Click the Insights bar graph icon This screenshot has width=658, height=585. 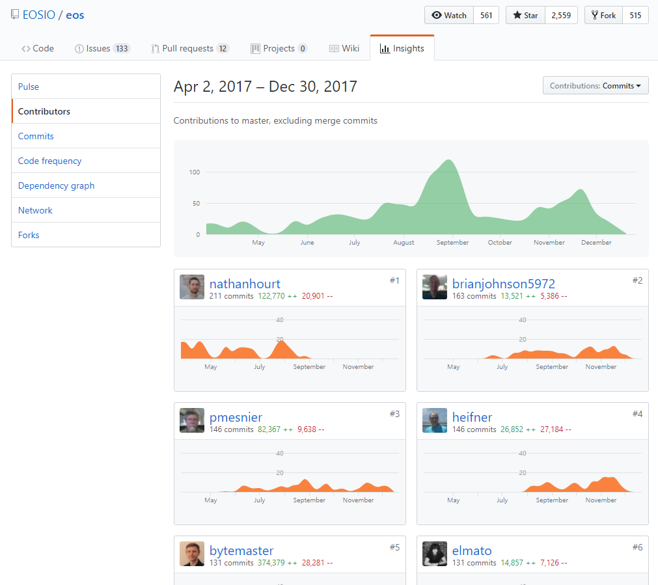(385, 49)
